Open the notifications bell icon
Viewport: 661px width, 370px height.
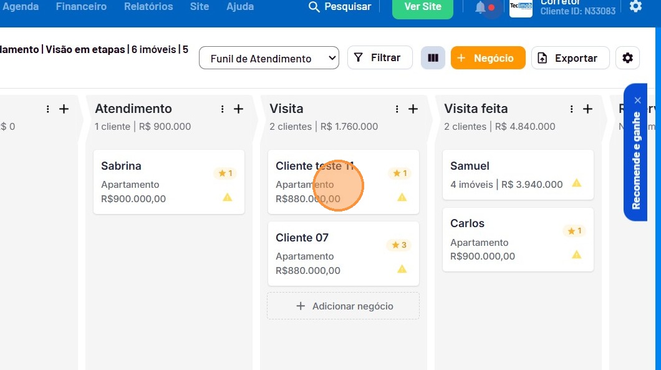(480, 7)
